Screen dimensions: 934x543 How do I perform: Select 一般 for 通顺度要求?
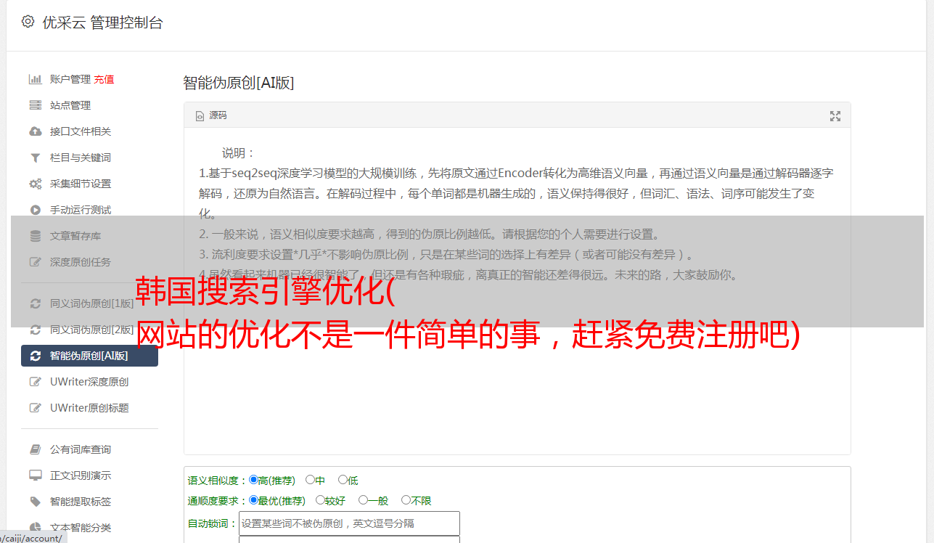point(363,500)
